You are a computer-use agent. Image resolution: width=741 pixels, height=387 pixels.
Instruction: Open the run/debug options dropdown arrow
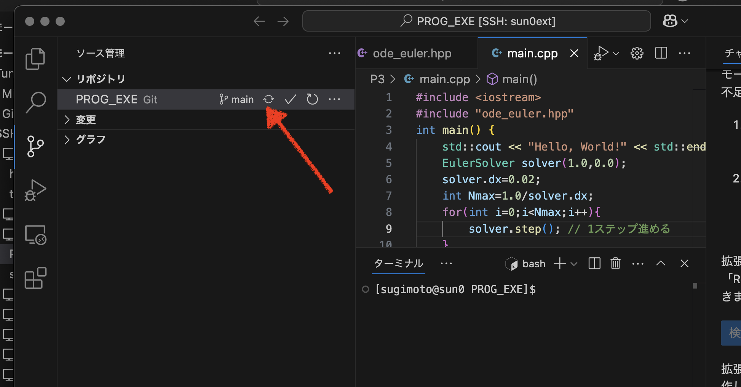[x=616, y=53]
